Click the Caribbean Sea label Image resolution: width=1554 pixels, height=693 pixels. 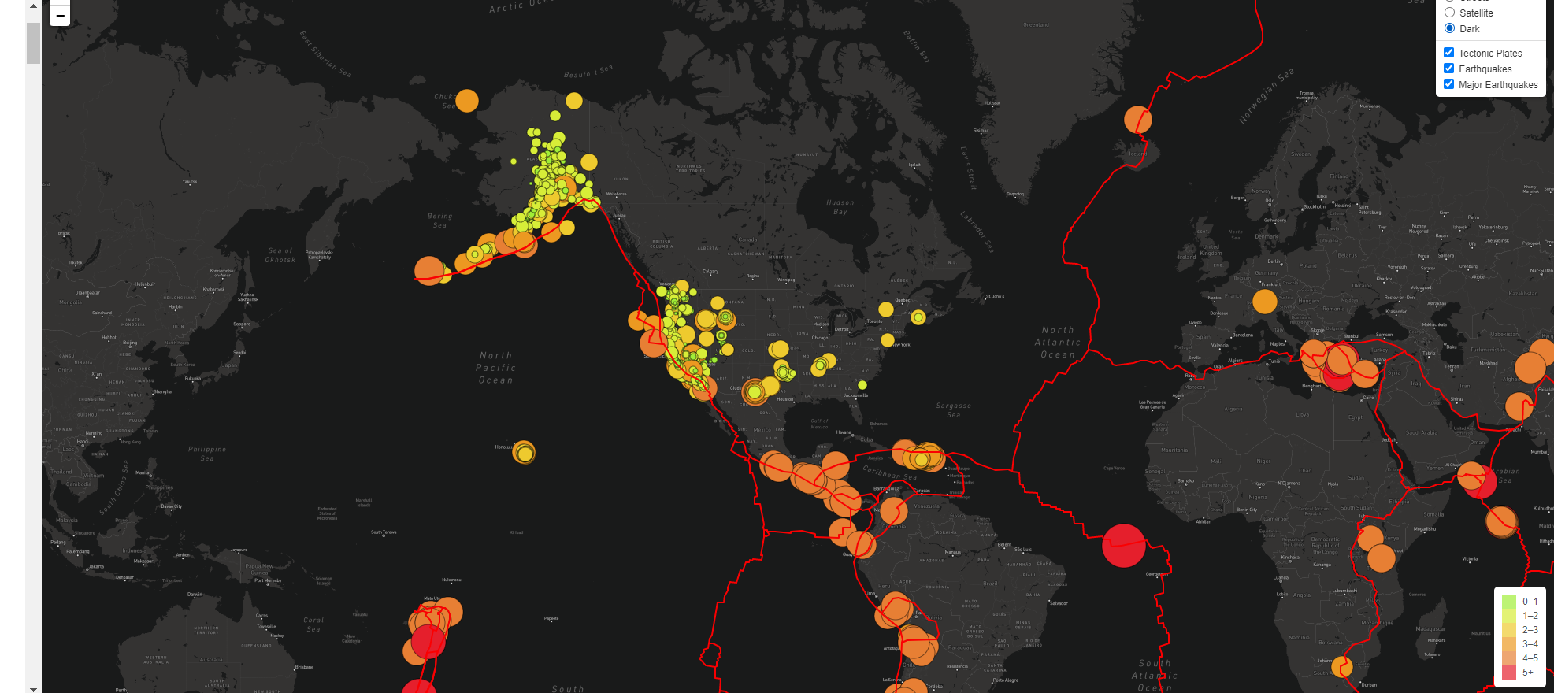890,472
